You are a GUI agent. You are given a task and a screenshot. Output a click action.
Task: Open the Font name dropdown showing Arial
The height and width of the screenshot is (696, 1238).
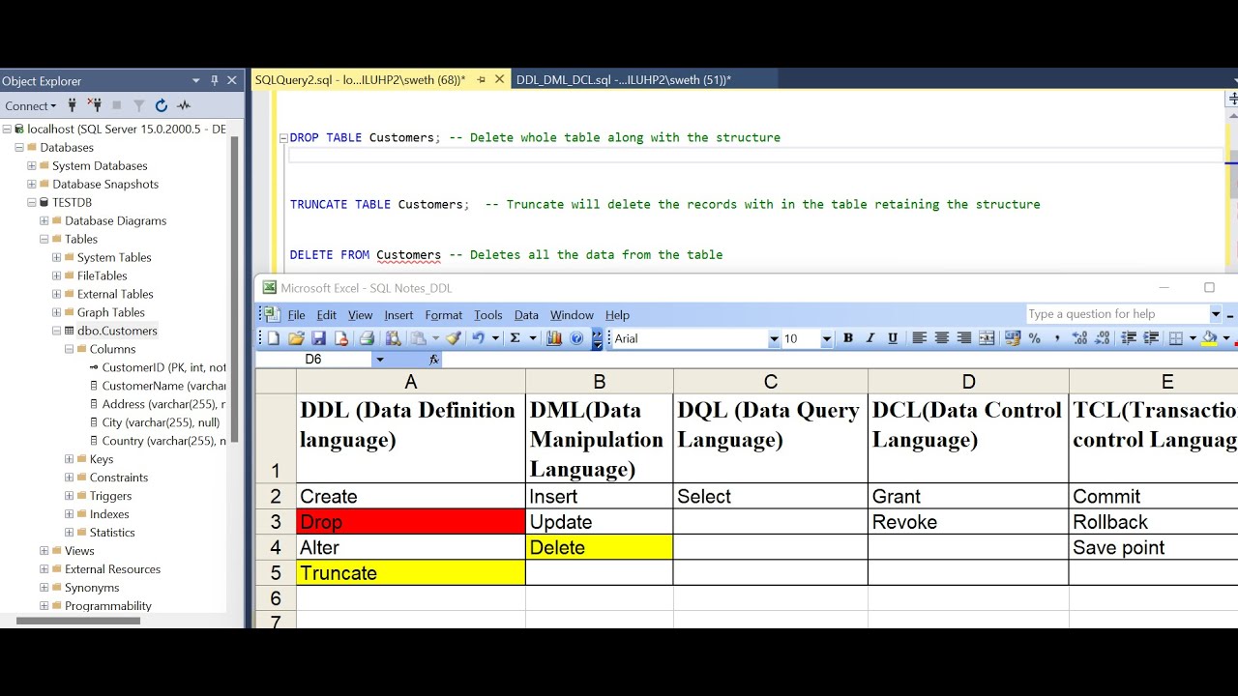point(774,338)
